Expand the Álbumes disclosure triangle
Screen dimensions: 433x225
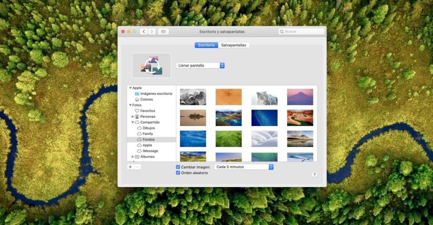132,156
